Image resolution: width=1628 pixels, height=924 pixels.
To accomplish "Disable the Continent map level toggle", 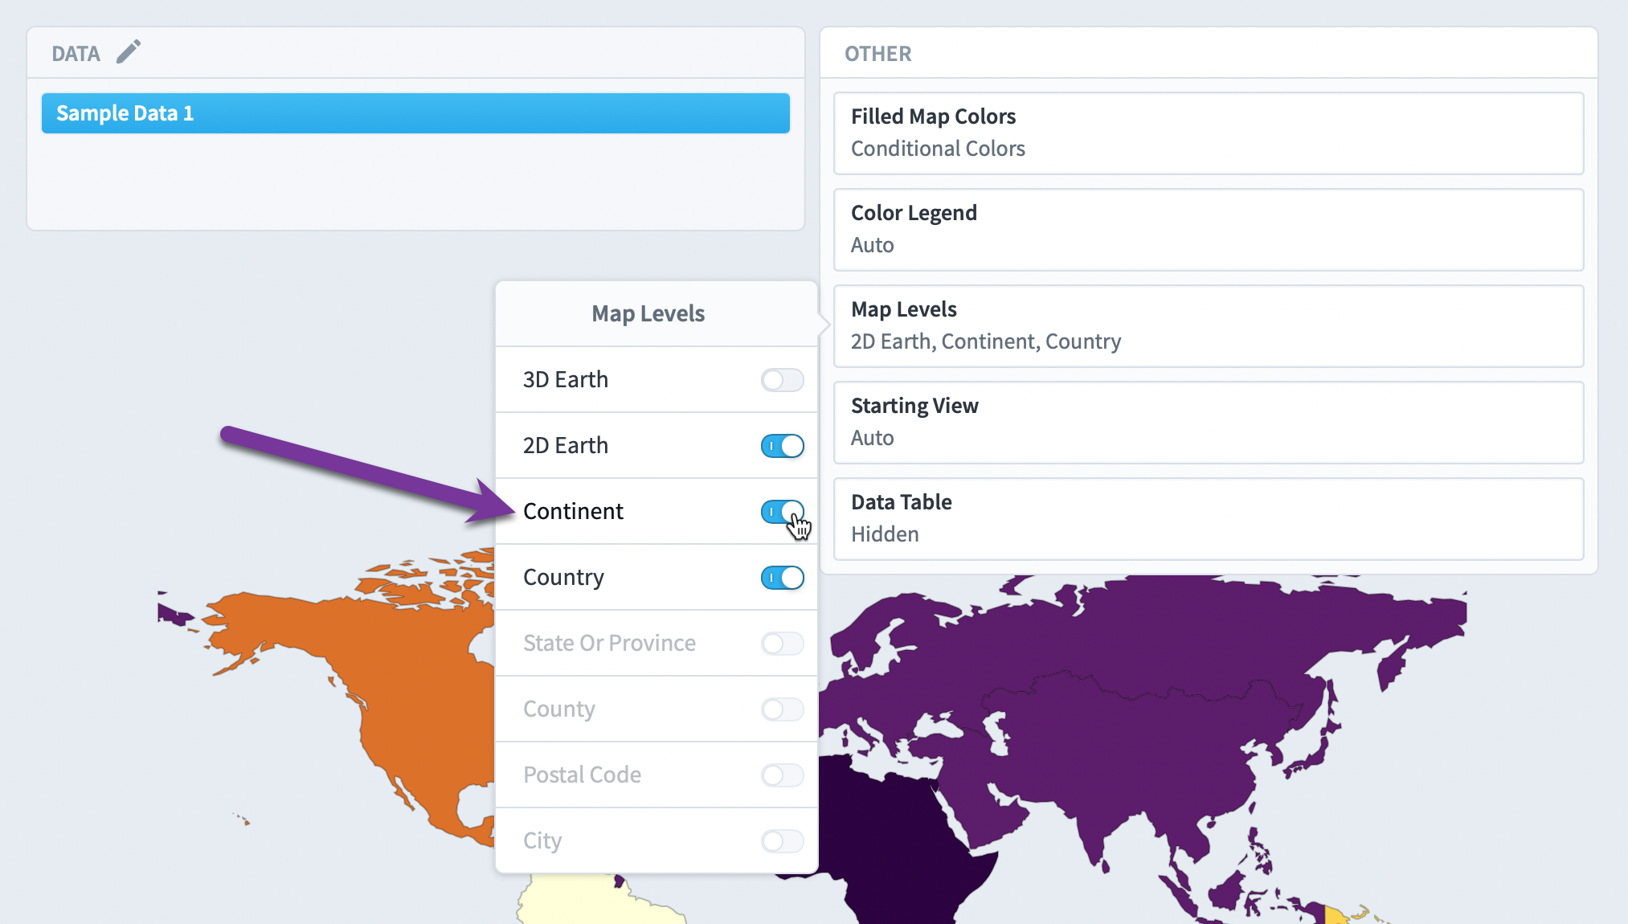I will pos(782,512).
